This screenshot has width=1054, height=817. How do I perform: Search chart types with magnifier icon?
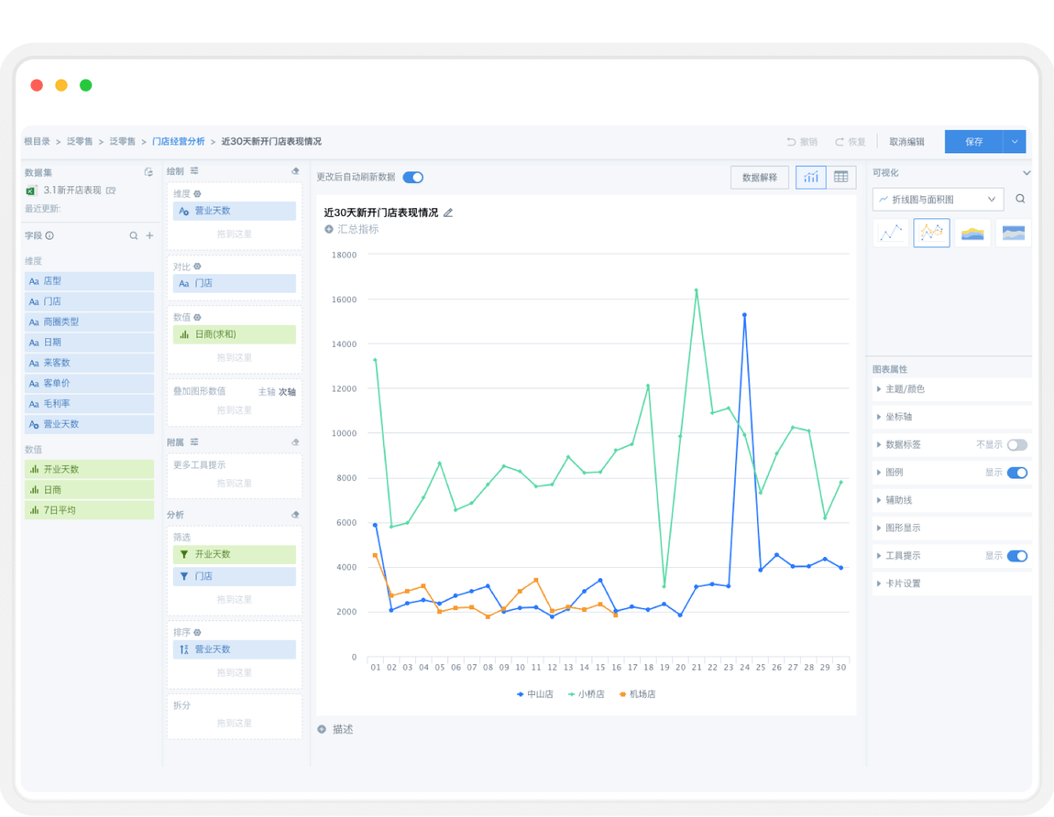1020,199
